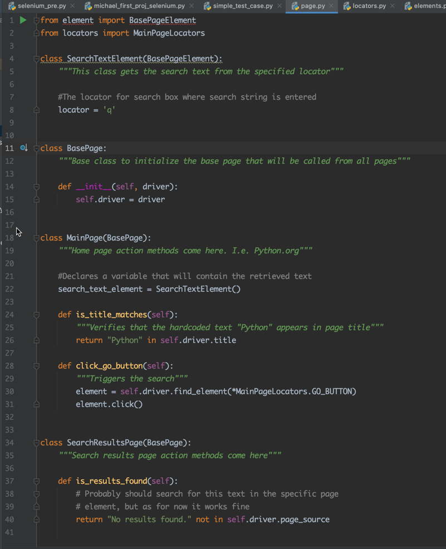Click line number 11 in the gutter
The width and height of the screenshot is (446, 549).
click(9, 148)
